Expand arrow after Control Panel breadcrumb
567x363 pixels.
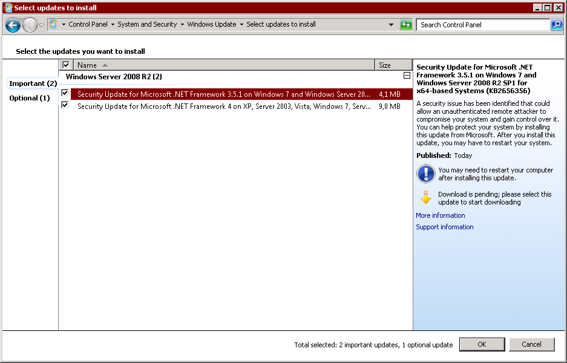[x=113, y=25]
